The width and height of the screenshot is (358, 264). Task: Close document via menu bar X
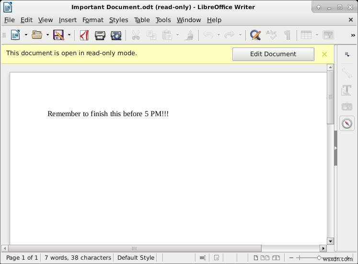(351, 20)
